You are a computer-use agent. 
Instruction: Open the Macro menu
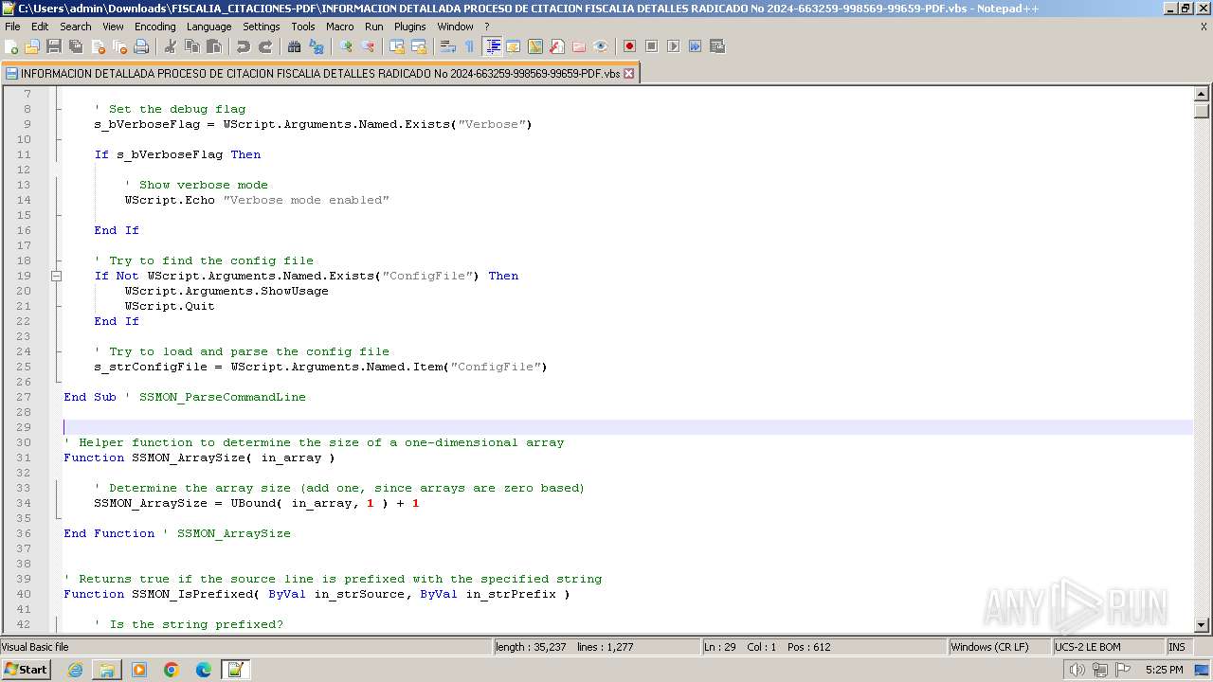(339, 27)
